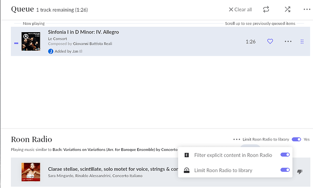Click the now-playing indicator bar icon

(x=16, y=43)
